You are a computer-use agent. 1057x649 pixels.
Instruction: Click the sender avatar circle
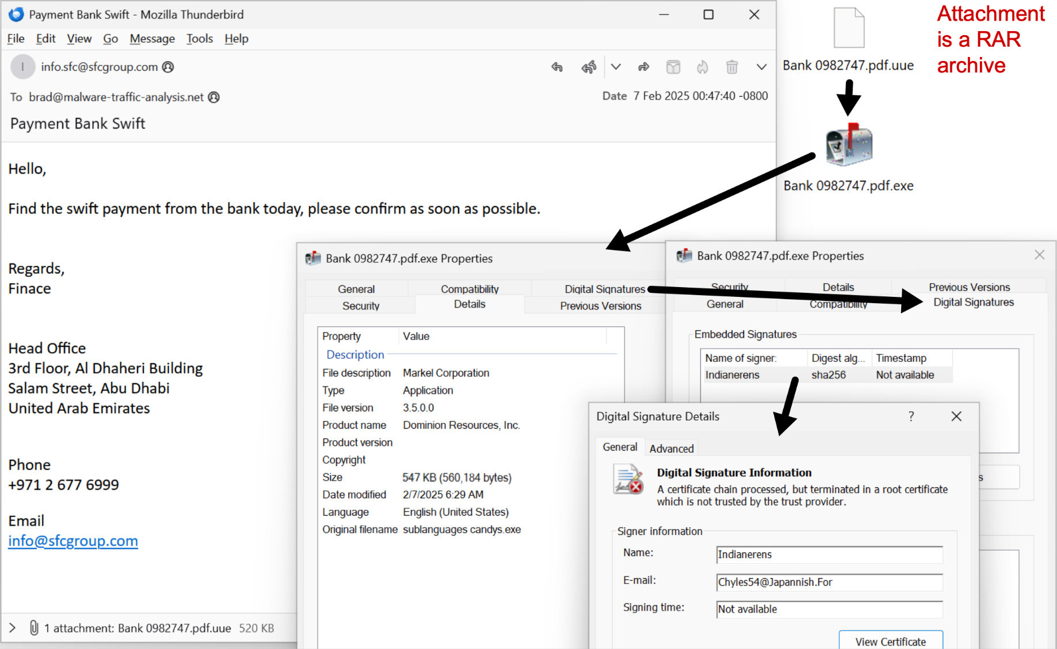pyautogui.click(x=23, y=67)
